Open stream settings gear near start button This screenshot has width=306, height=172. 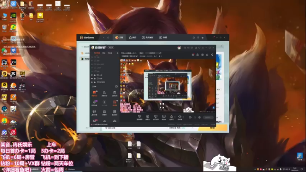(x=199, y=117)
